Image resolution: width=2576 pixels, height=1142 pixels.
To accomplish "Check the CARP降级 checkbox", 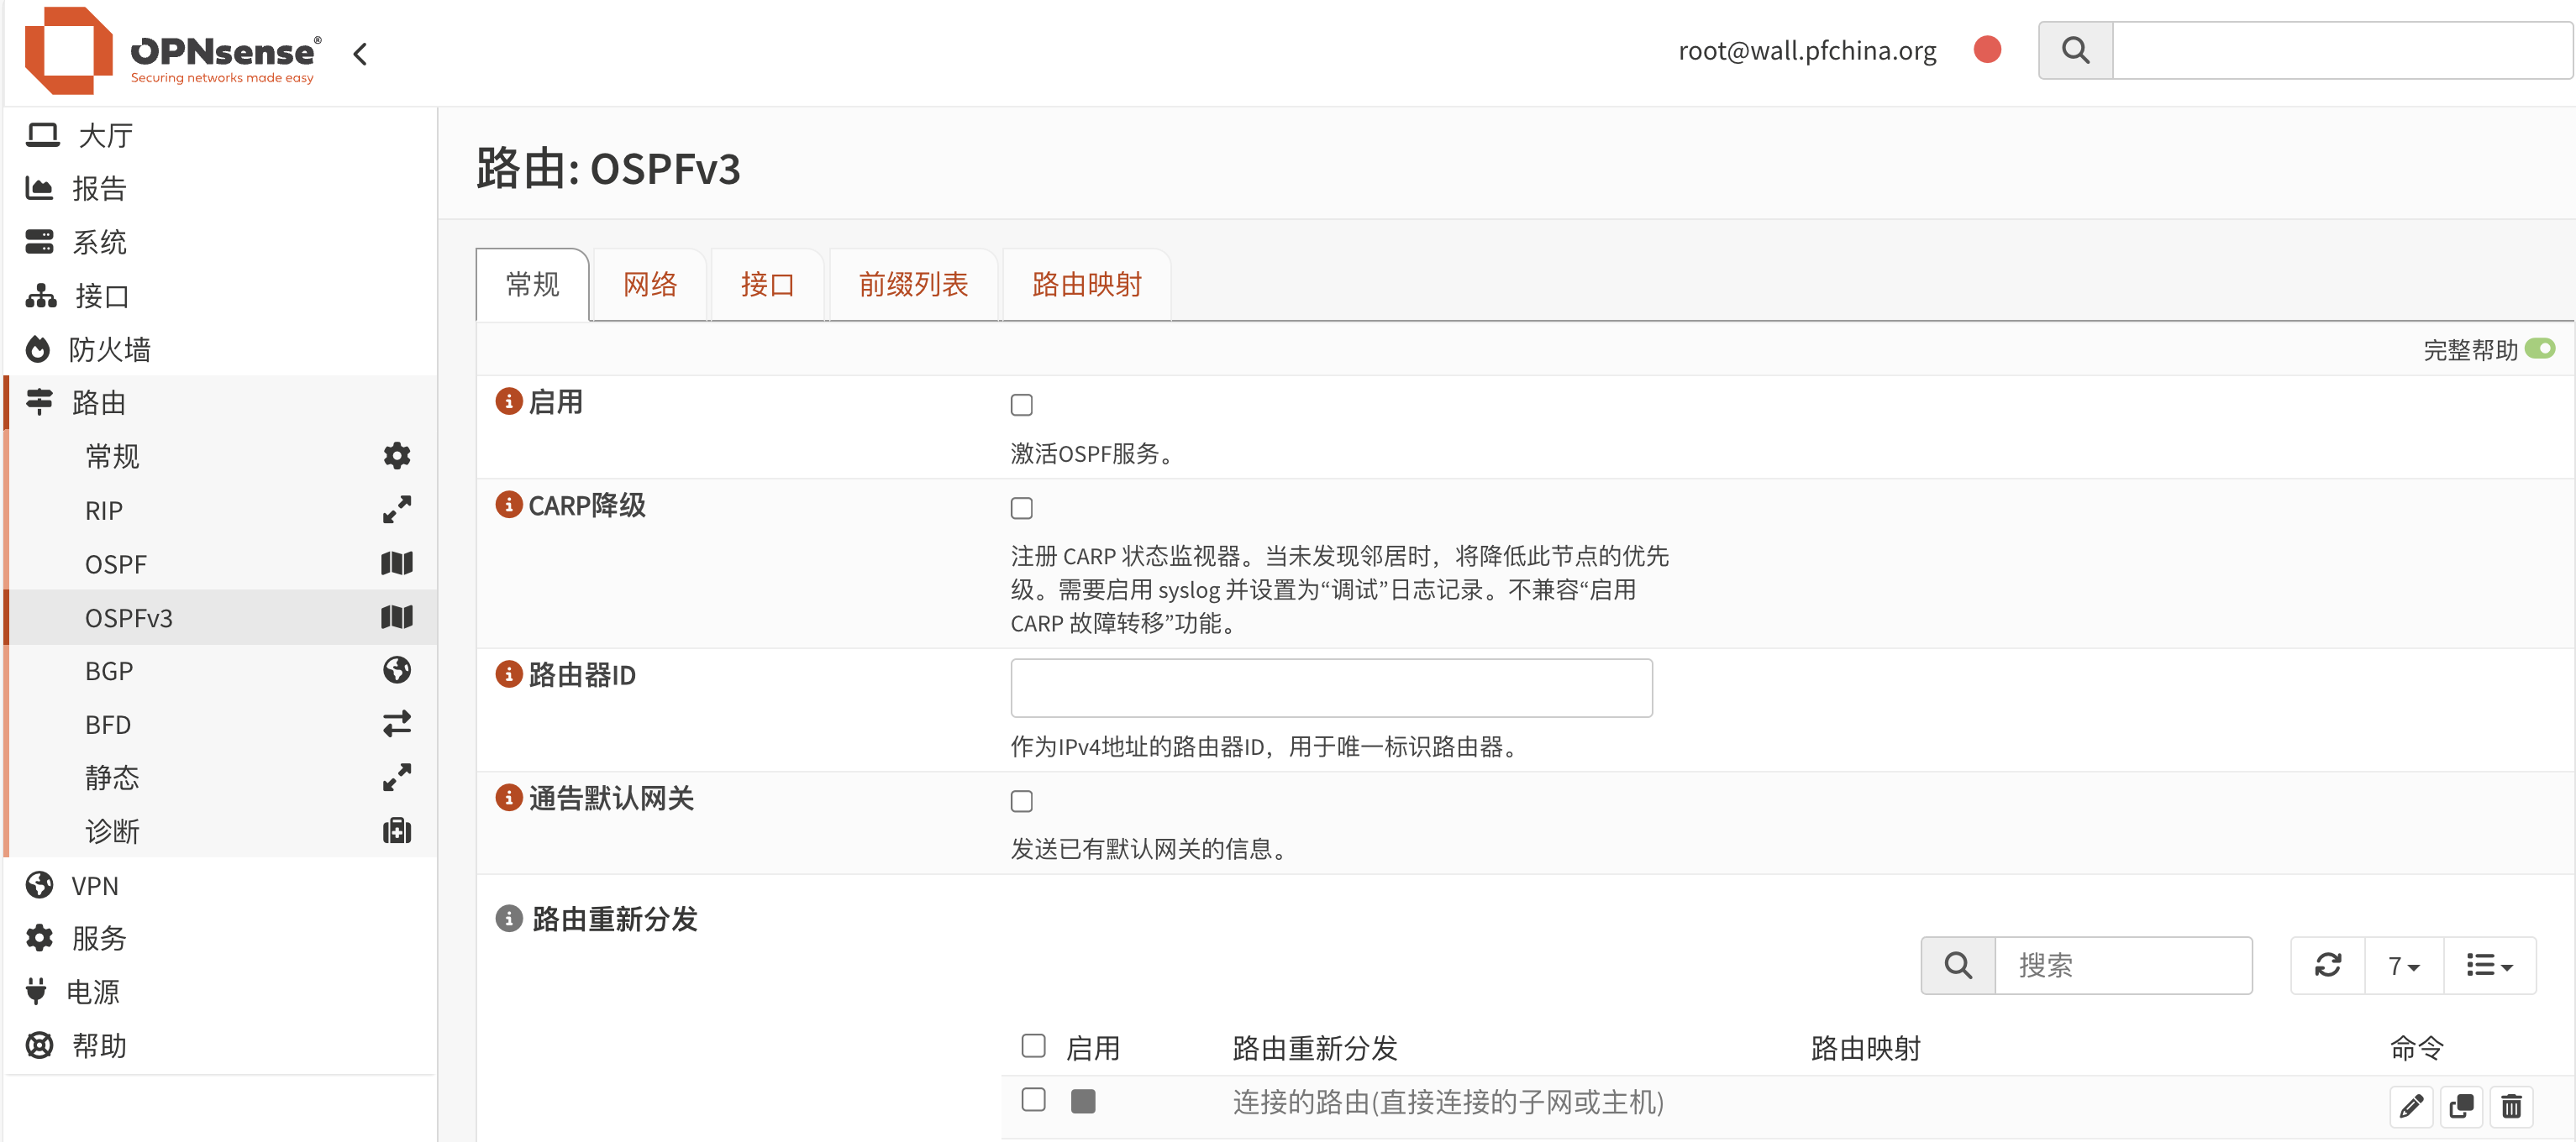I will coord(1021,507).
